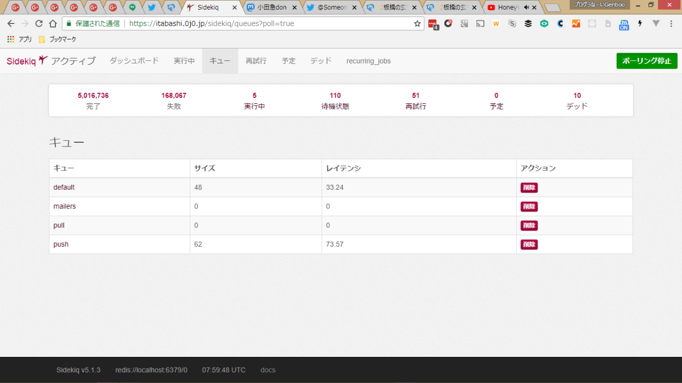Open the Chrome three-dot menu

click(671, 23)
